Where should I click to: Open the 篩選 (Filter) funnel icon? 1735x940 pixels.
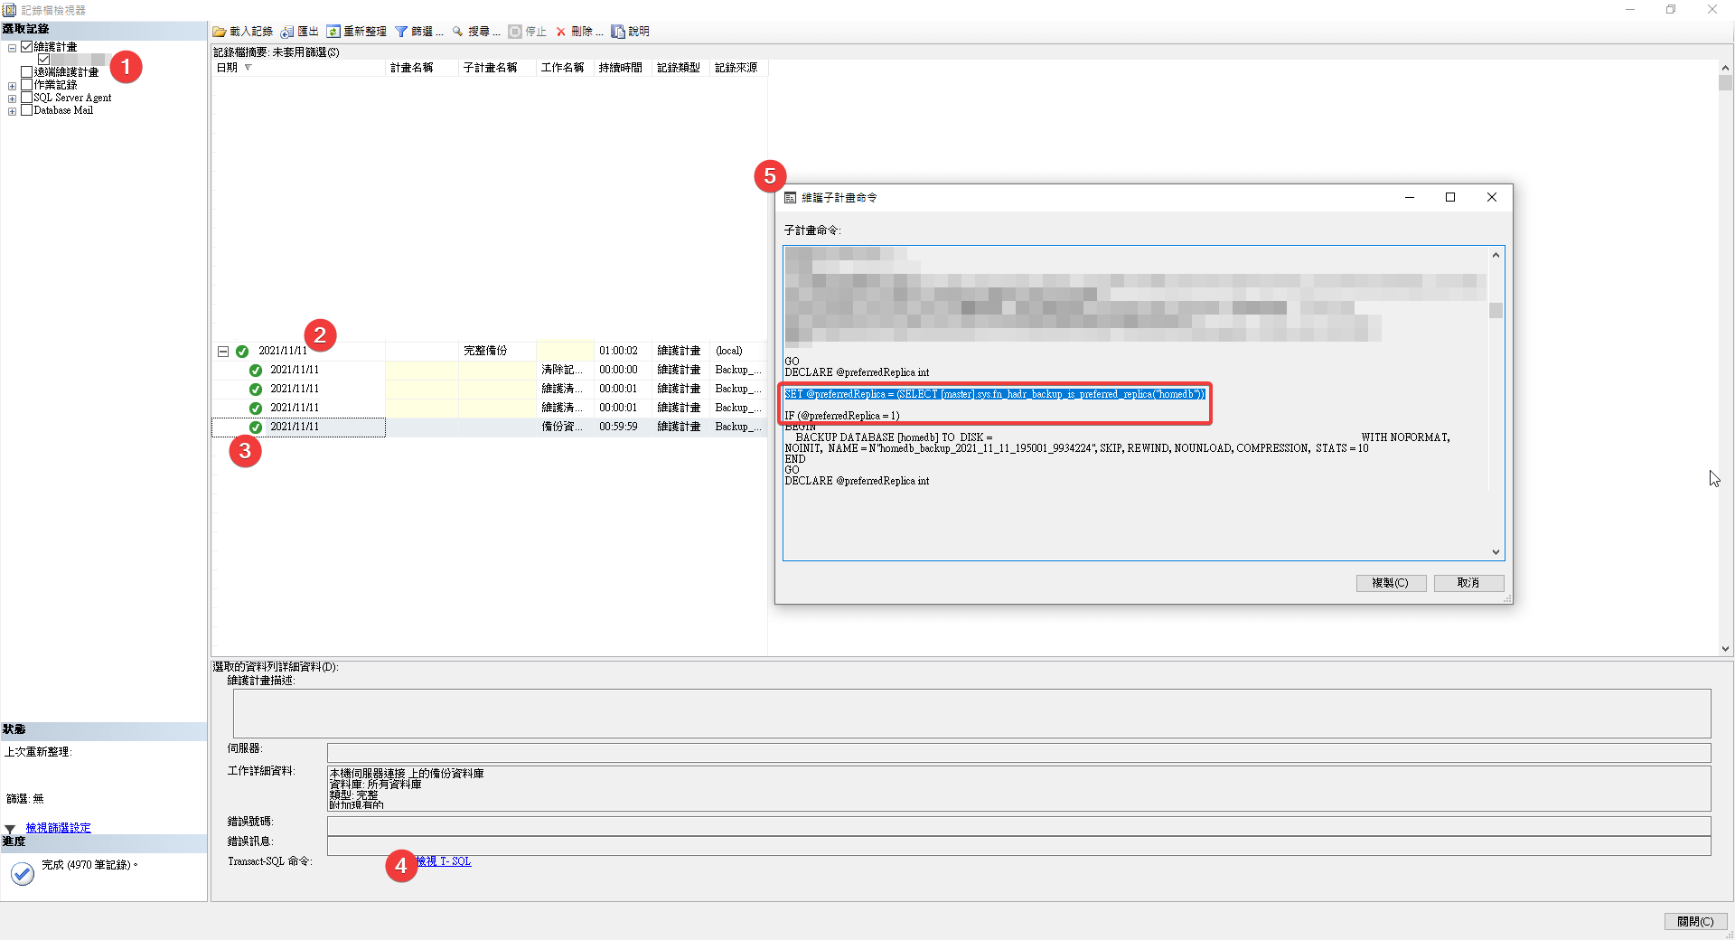[x=401, y=32]
